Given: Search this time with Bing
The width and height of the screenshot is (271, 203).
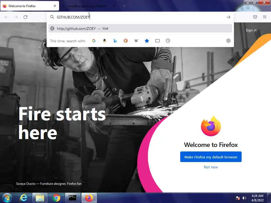Looking at the screenshot, I should click(x=115, y=41).
